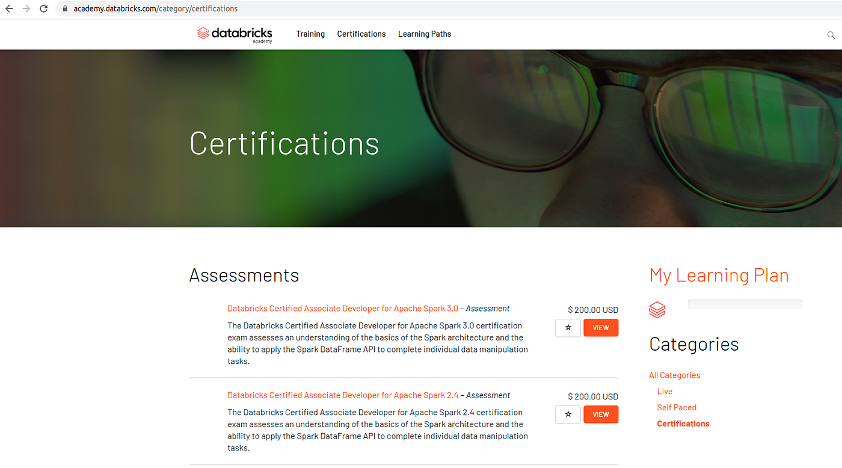Click the address bar URL
The width and height of the screenshot is (842, 468).
tap(156, 9)
